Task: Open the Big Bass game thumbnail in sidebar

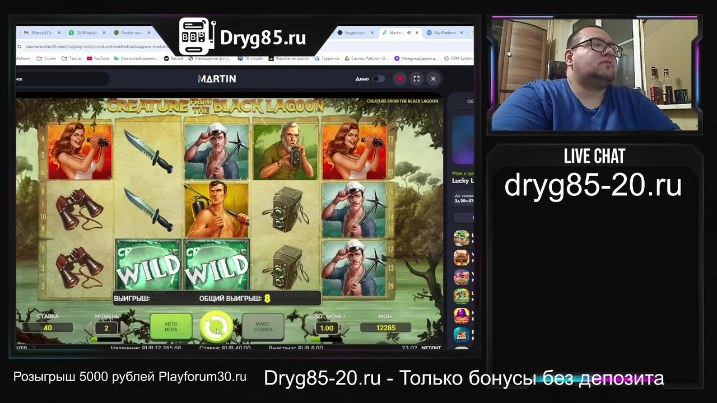Action: [x=462, y=335]
